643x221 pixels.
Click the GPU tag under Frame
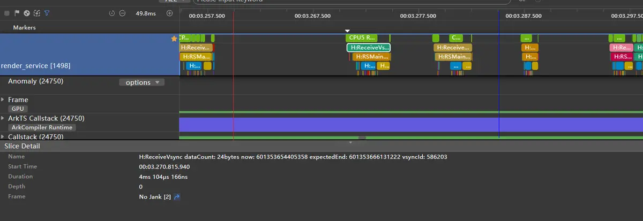coord(18,108)
